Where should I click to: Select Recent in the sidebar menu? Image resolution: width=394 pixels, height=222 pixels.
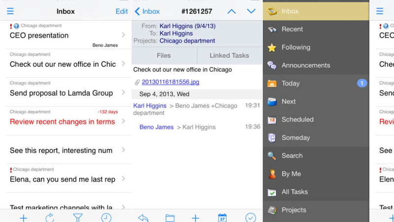coord(316,29)
